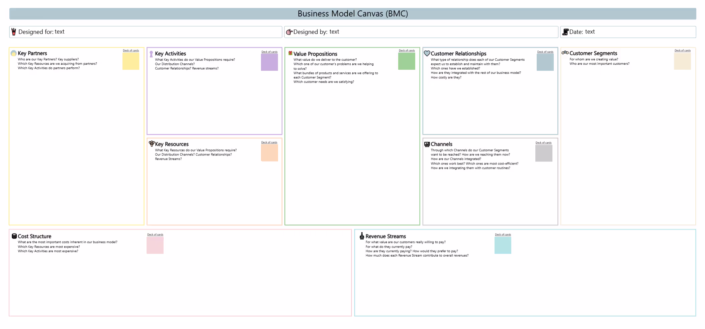Open Deck of cards link in Channels
The height and width of the screenshot is (329, 705).
coord(543,143)
